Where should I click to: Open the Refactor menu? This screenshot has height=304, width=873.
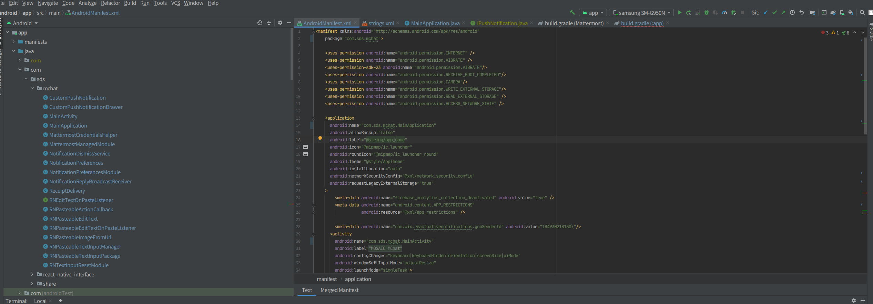[110, 3]
